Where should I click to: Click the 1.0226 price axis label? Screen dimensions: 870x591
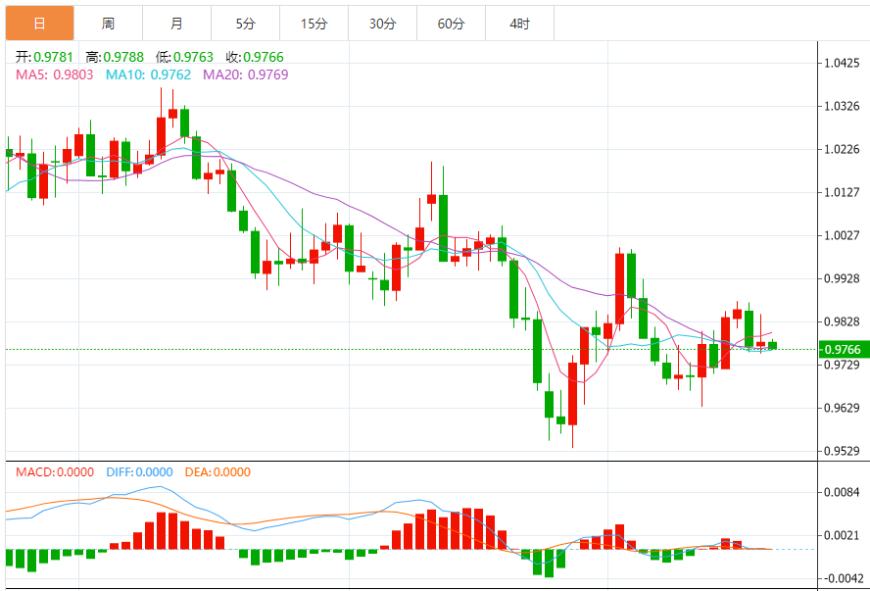click(x=842, y=149)
